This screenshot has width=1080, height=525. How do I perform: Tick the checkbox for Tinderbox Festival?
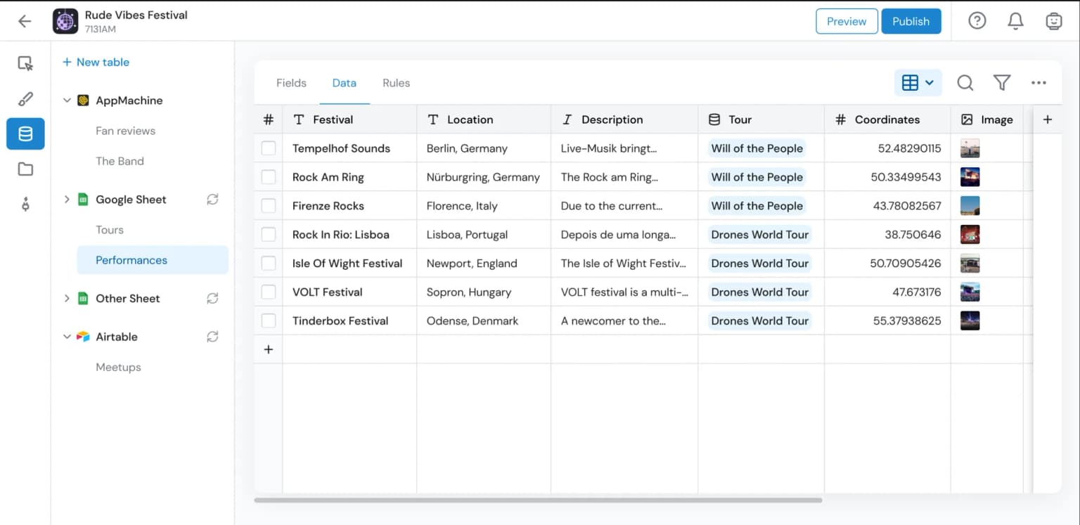coord(268,320)
